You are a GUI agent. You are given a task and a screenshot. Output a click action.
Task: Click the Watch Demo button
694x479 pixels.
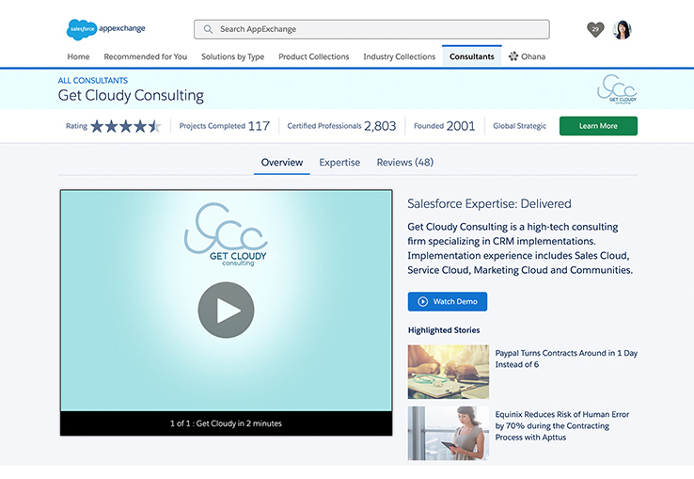[x=448, y=301]
